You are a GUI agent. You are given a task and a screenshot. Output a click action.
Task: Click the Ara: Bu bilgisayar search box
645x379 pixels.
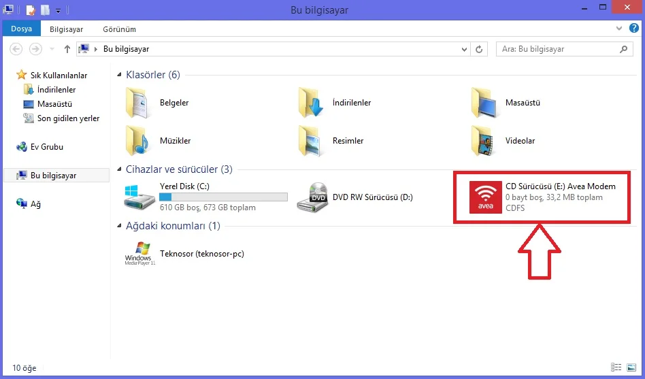(x=565, y=49)
